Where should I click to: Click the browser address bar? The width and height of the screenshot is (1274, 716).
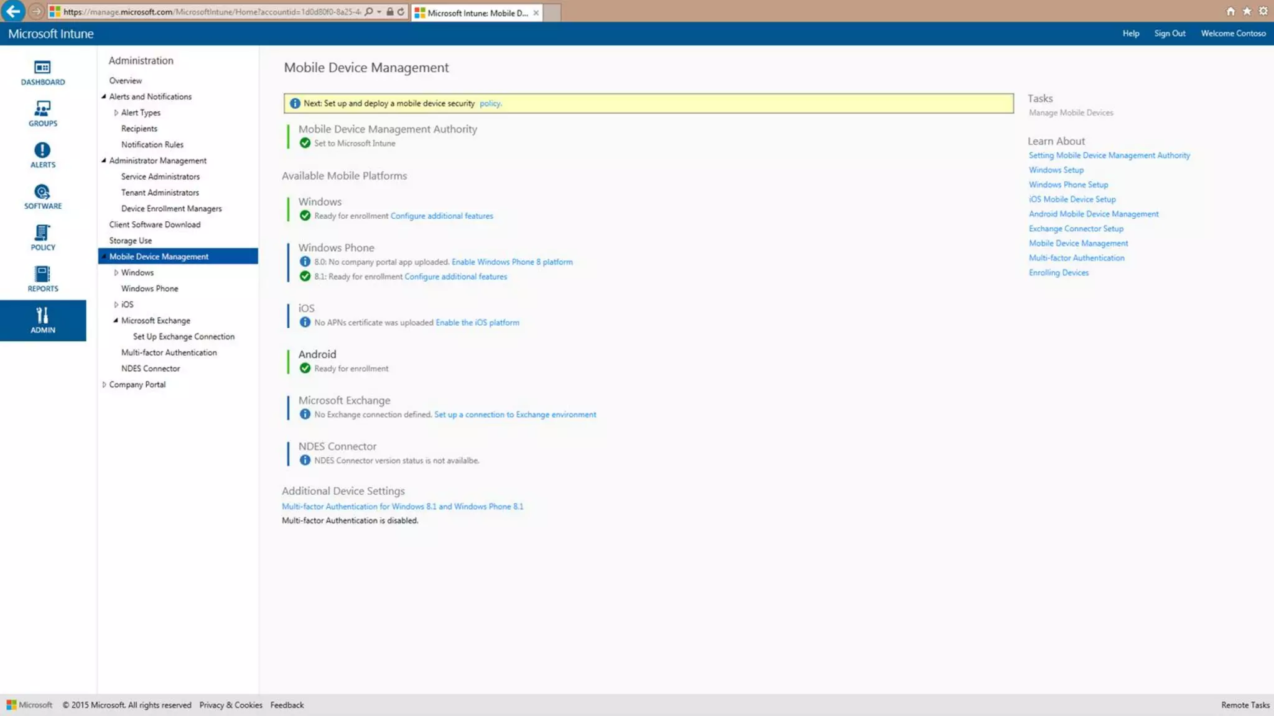[212, 12]
